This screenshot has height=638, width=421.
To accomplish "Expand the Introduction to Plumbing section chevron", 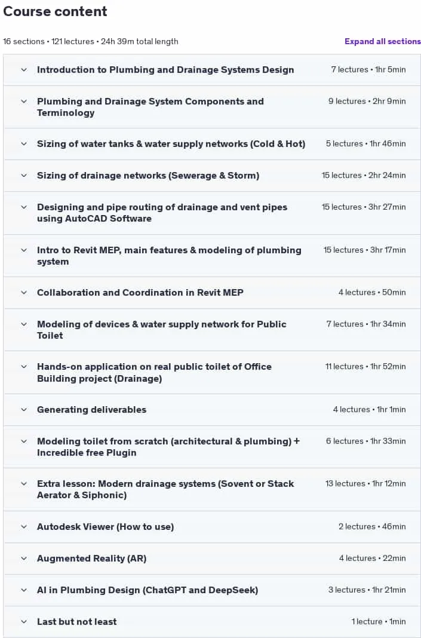I will tap(24, 69).
